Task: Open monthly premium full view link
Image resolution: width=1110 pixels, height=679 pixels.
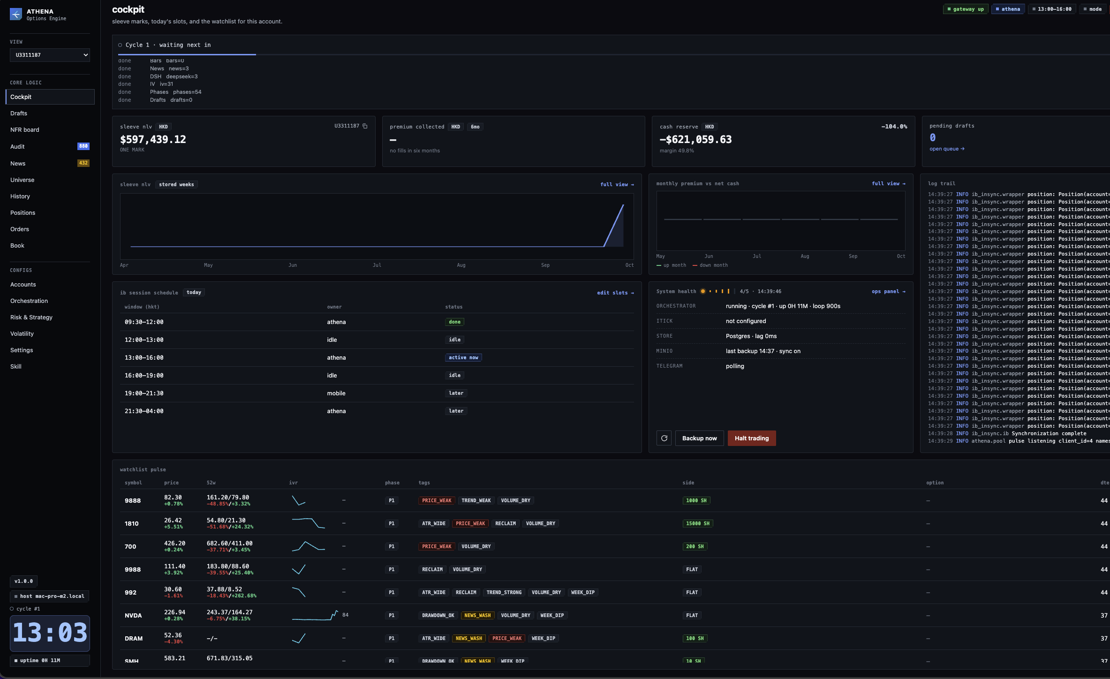Action: click(888, 183)
